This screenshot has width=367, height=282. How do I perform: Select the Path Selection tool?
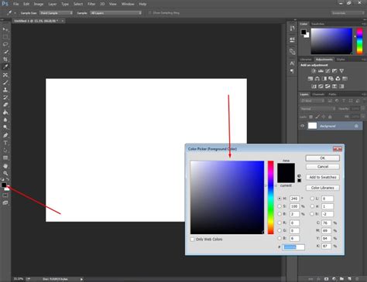(5, 150)
